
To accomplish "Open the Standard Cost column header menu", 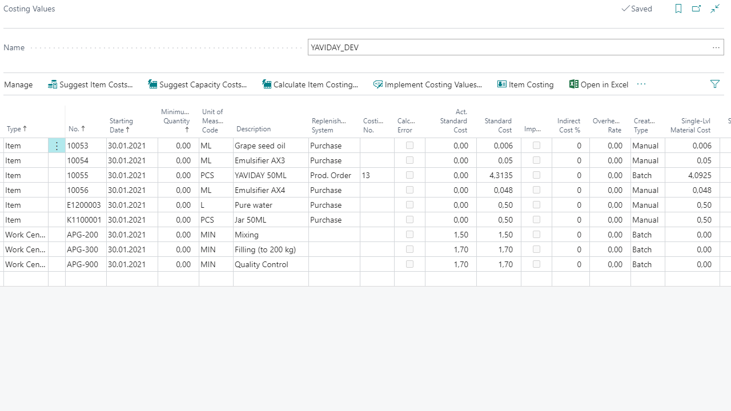I will (x=498, y=126).
